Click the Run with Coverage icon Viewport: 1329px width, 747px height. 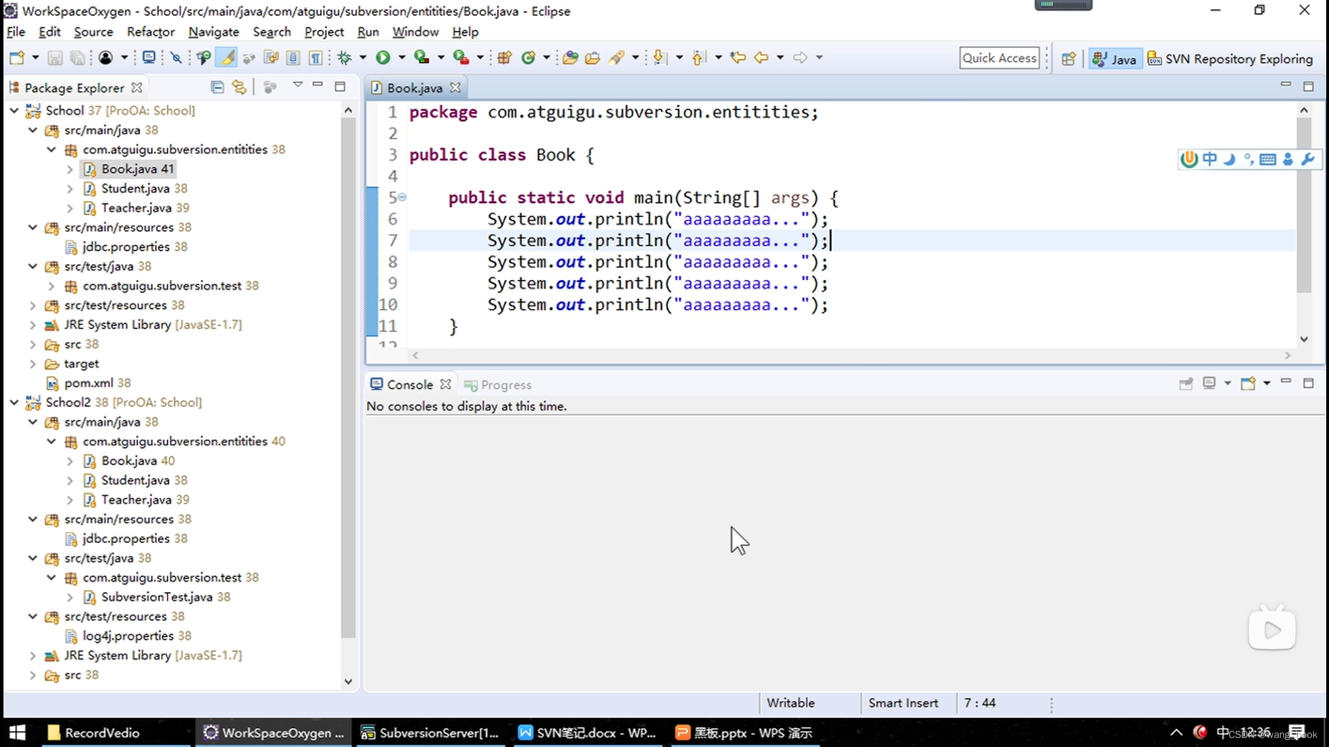[421, 57]
